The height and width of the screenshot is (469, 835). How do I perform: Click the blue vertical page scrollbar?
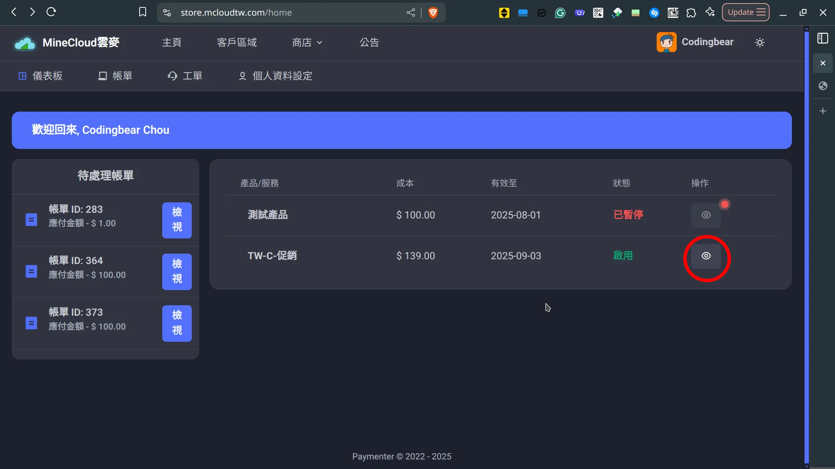point(806,243)
